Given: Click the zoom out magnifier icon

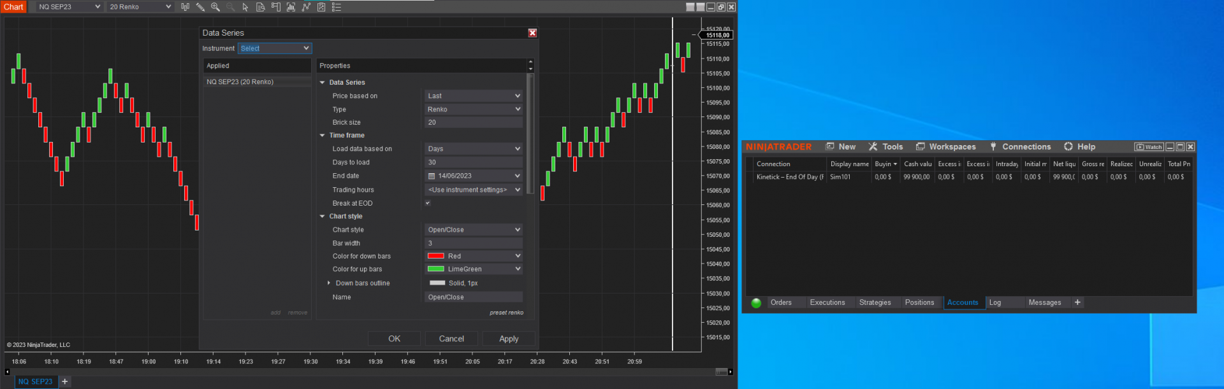Looking at the screenshot, I should 230,7.
